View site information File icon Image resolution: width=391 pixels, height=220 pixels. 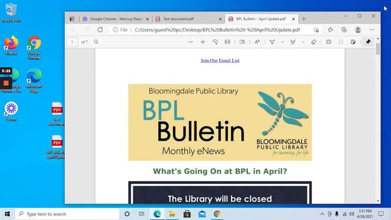(x=120, y=30)
